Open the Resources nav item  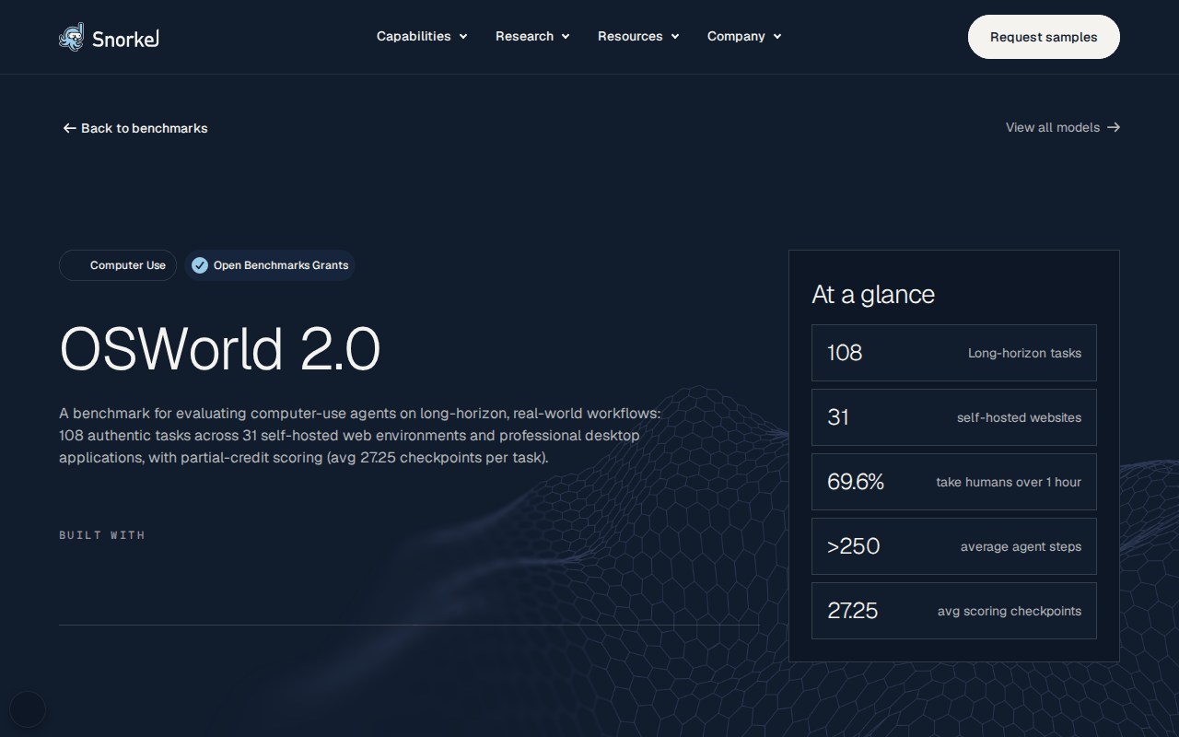tap(630, 37)
